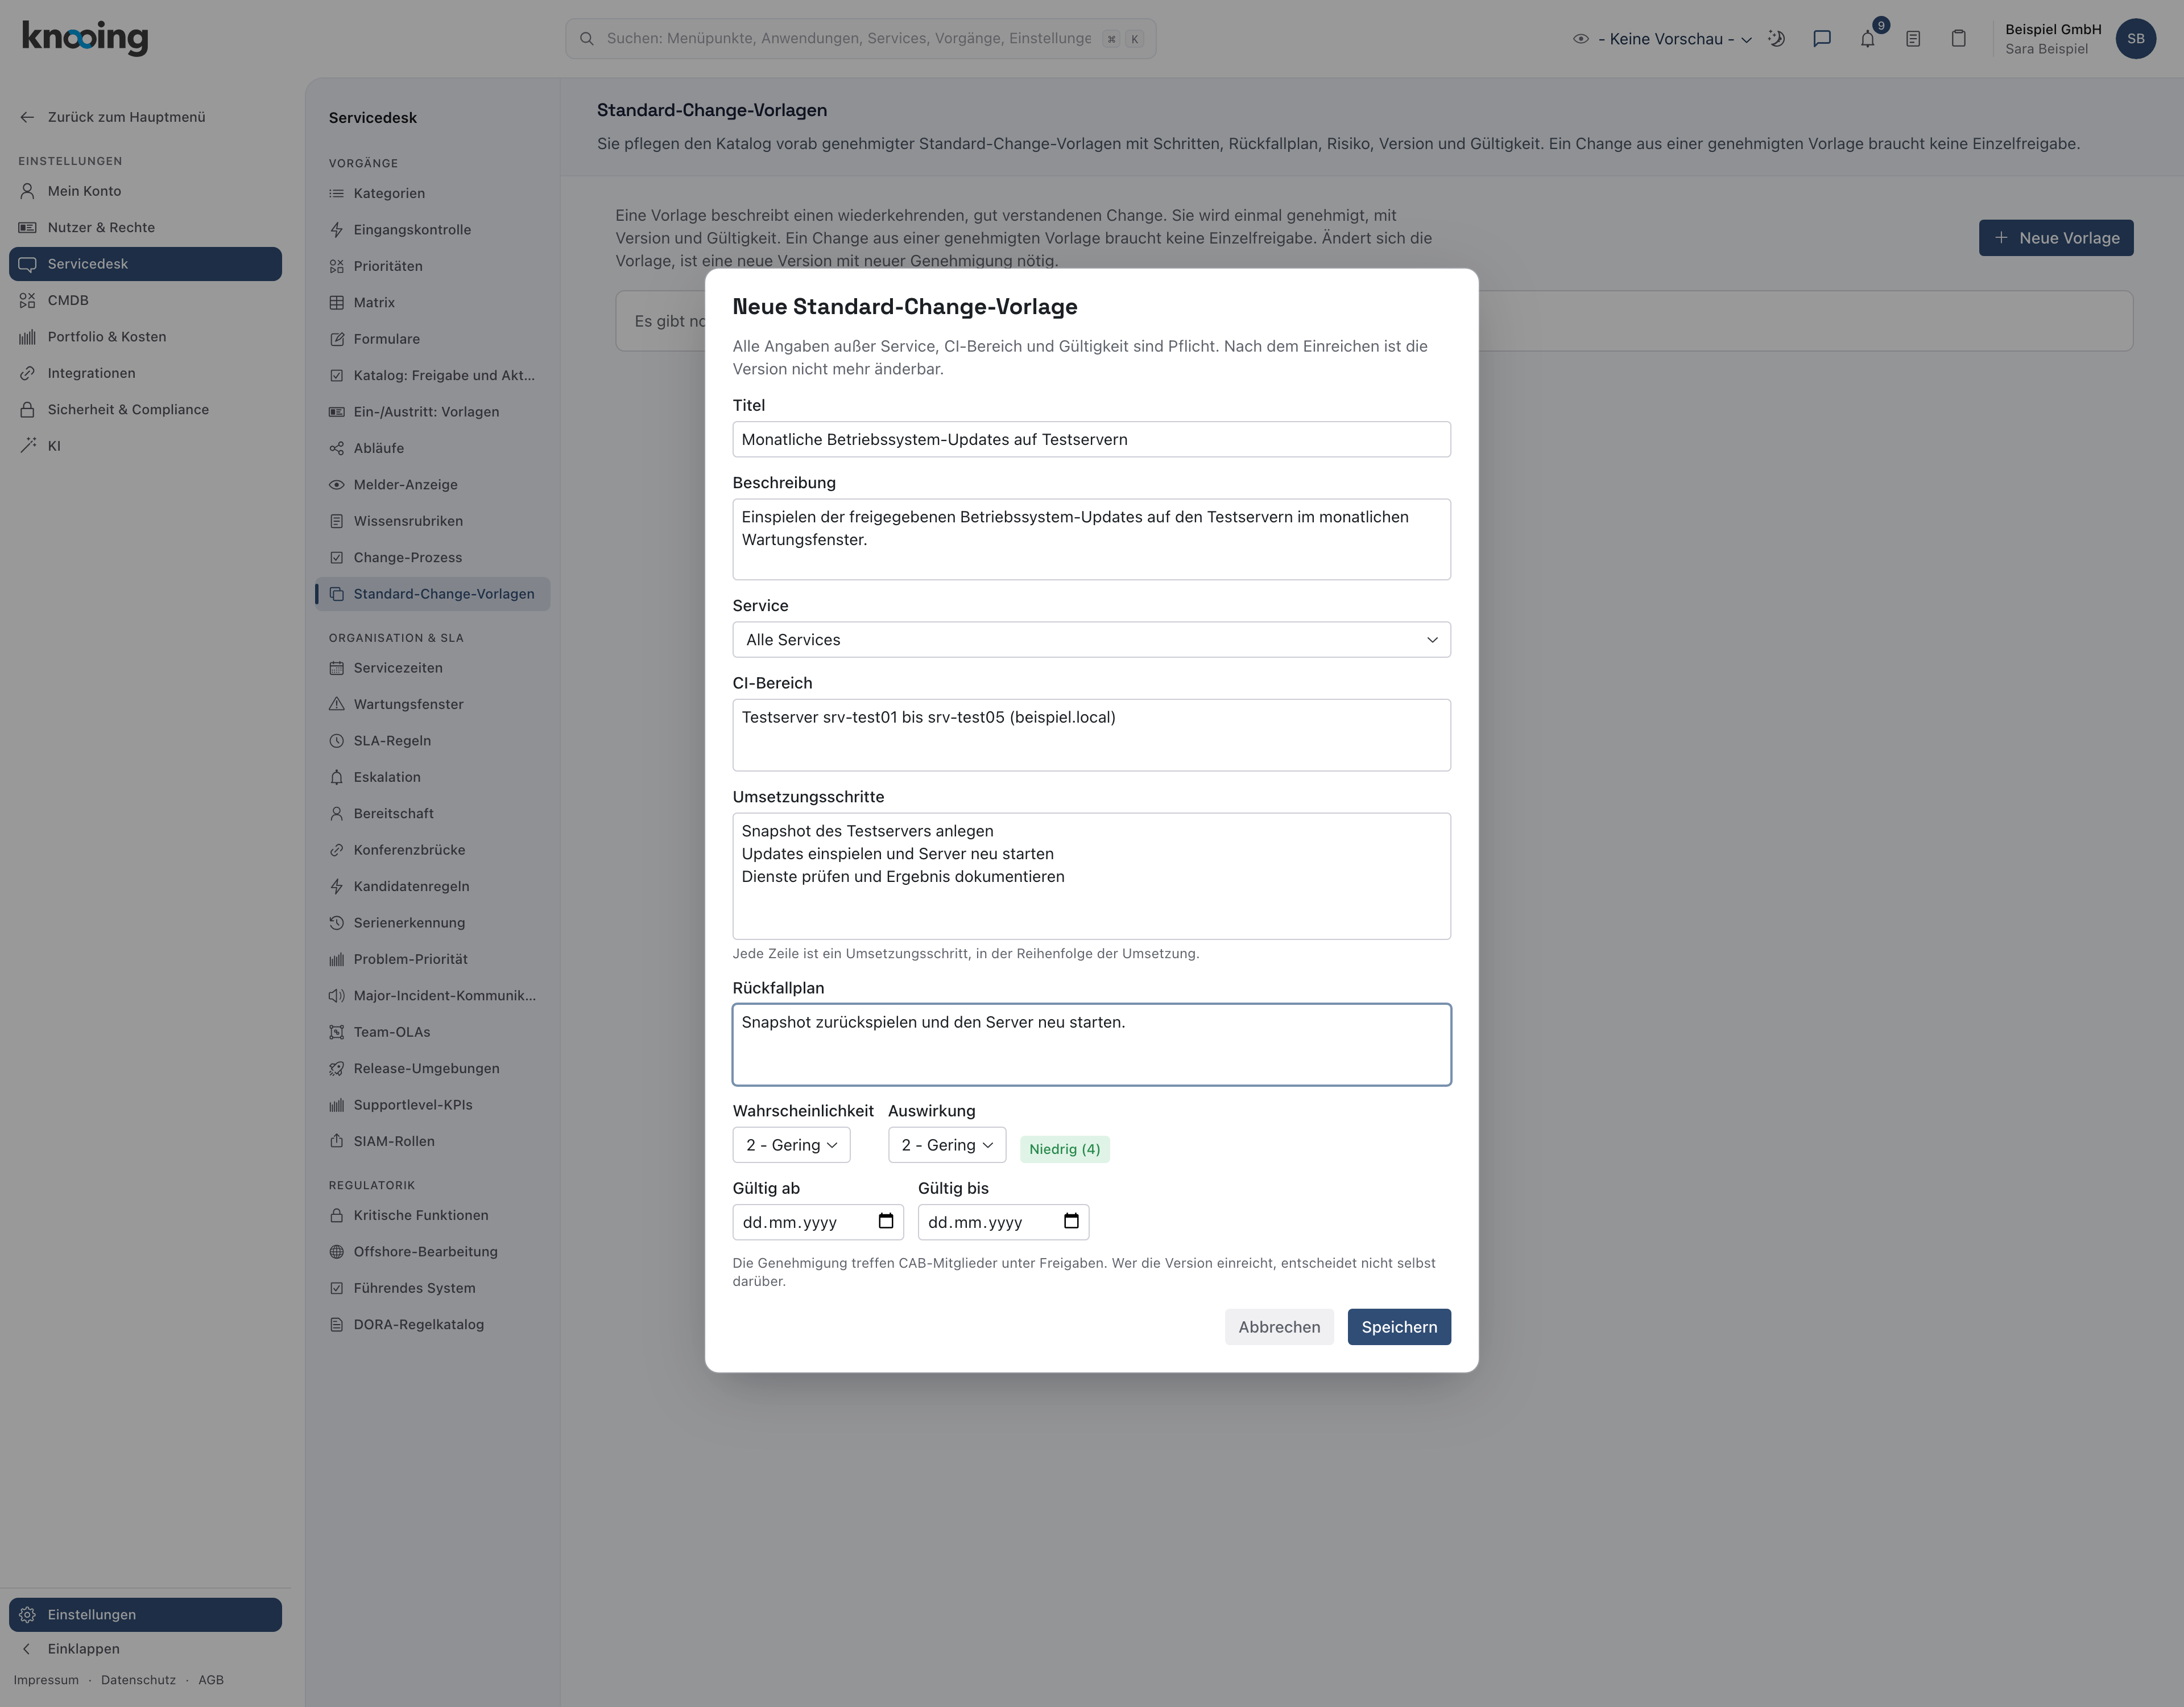
Task: Click the Einstellungen gear icon
Action: (x=28, y=1615)
